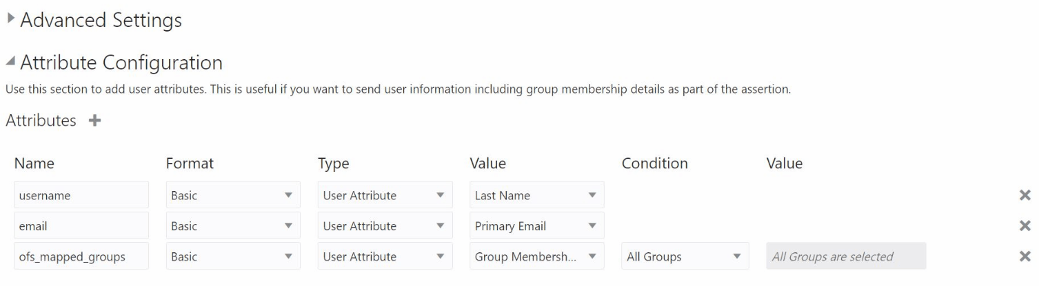1039x286 pixels.
Task: Remove the username attribute row
Action: (x=1025, y=195)
